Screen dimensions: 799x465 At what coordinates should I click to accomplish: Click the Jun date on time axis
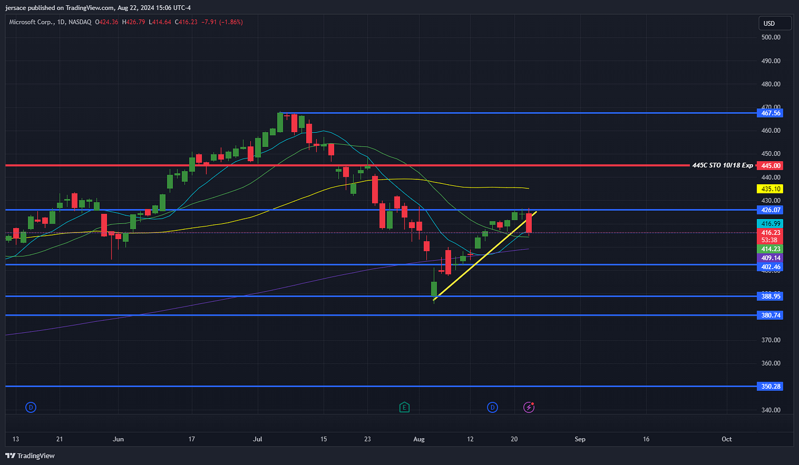(118, 439)
